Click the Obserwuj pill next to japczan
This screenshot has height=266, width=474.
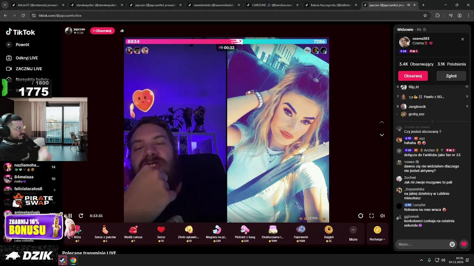(102, 31)
